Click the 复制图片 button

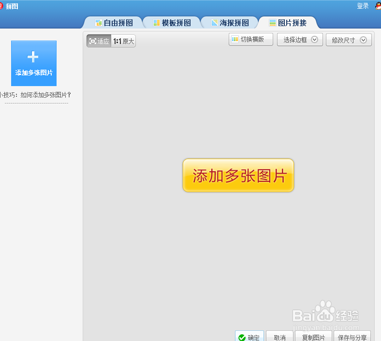313,336
